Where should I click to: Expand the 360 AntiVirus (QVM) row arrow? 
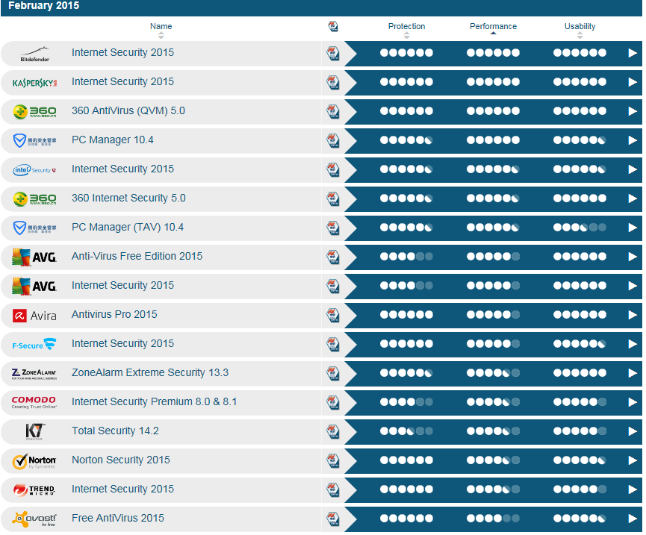tap(633, 111)
